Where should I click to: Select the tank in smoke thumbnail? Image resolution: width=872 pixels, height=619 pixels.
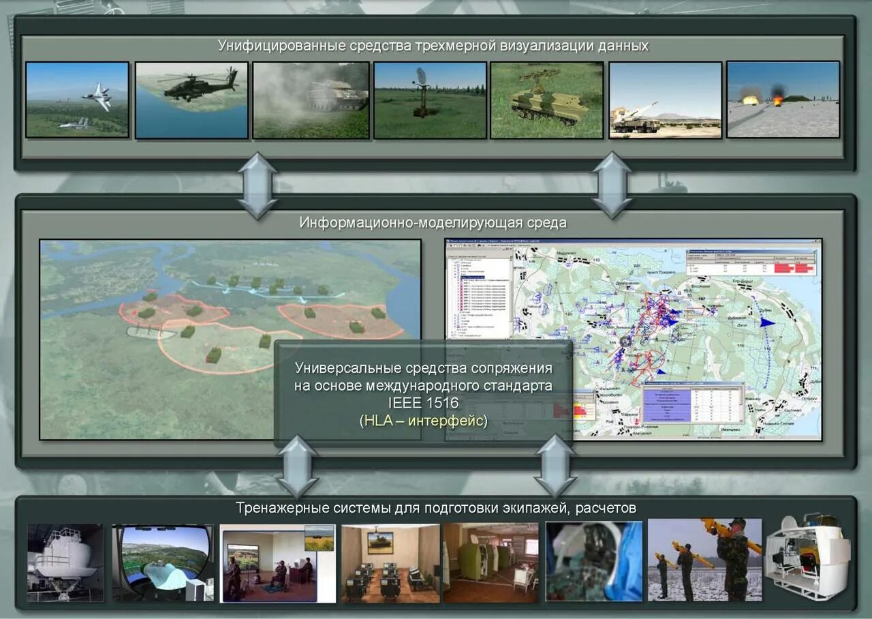click(x=311, y=100)
